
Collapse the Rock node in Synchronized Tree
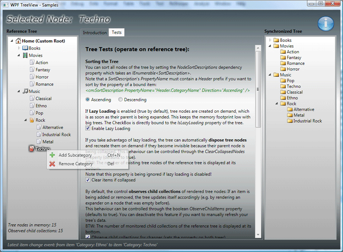coord(277,104)
